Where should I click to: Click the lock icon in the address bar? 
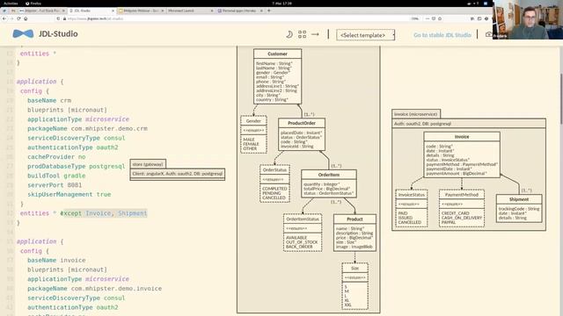[x=64, y=18]
